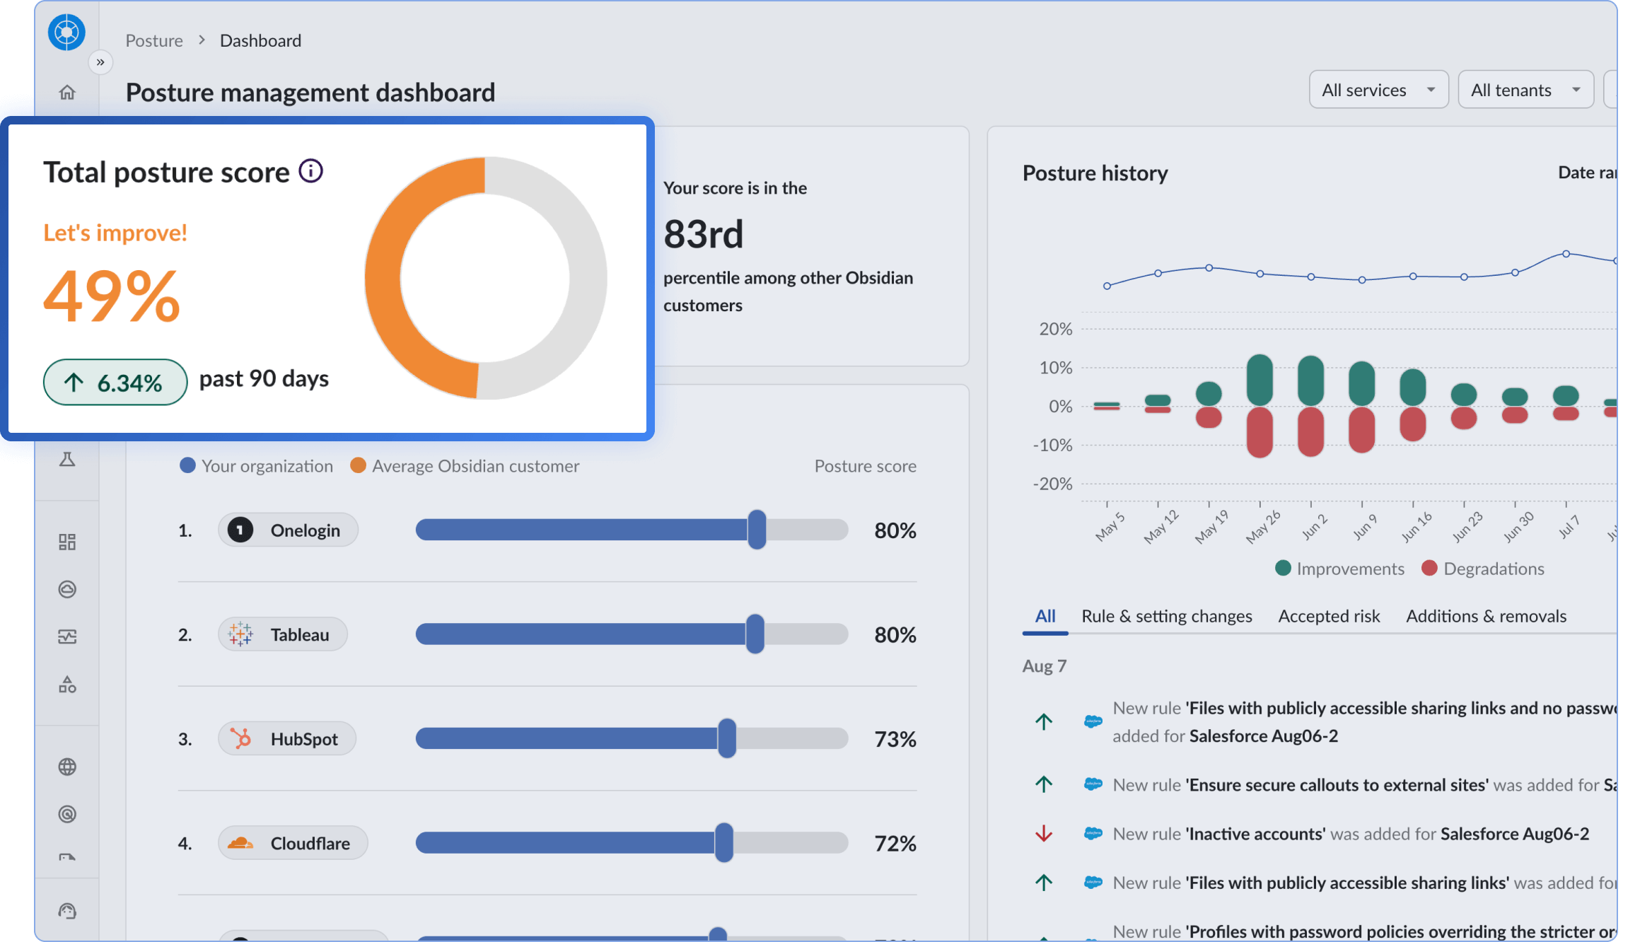This screenshot has width=1652, height=942.
Task: Open the 'Inactive accounts' rule entry
Action: [x=1350, y=834]
